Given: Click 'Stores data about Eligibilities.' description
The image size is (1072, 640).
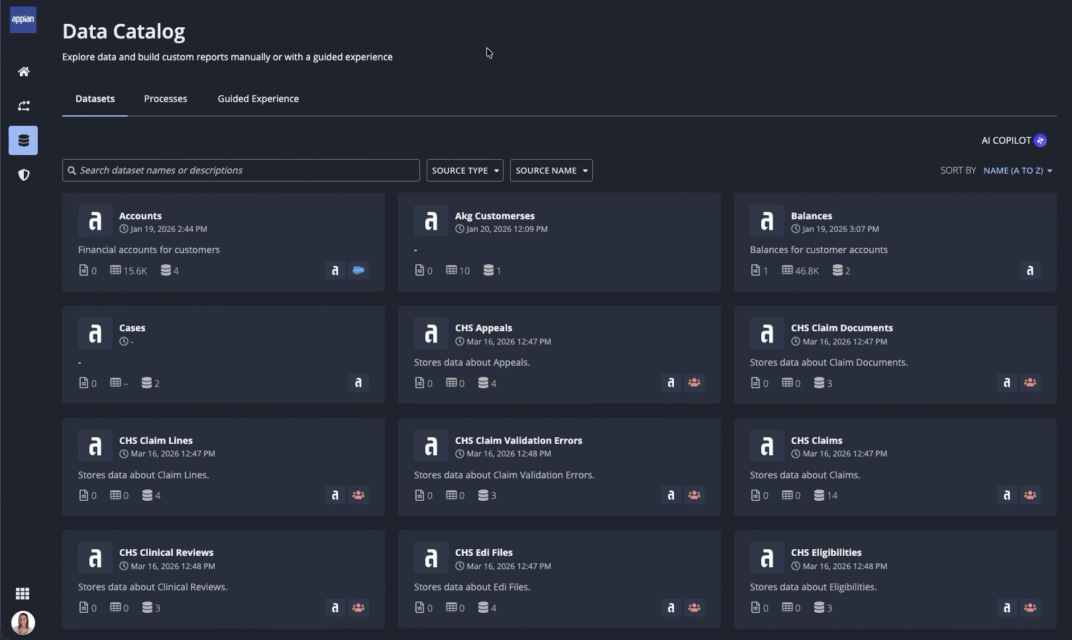Looking at the screenshot, I should point(814,587).
